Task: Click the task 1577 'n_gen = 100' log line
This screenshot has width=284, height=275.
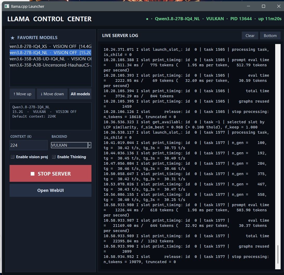Action: [185, 145]
